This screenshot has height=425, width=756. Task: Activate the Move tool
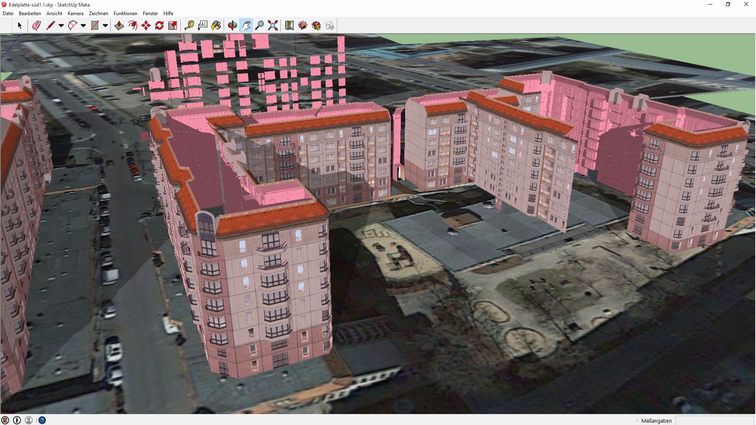(146, 26)
